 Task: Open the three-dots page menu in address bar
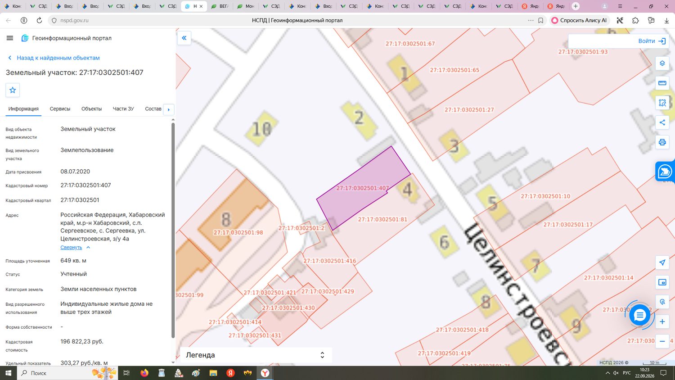531,20
